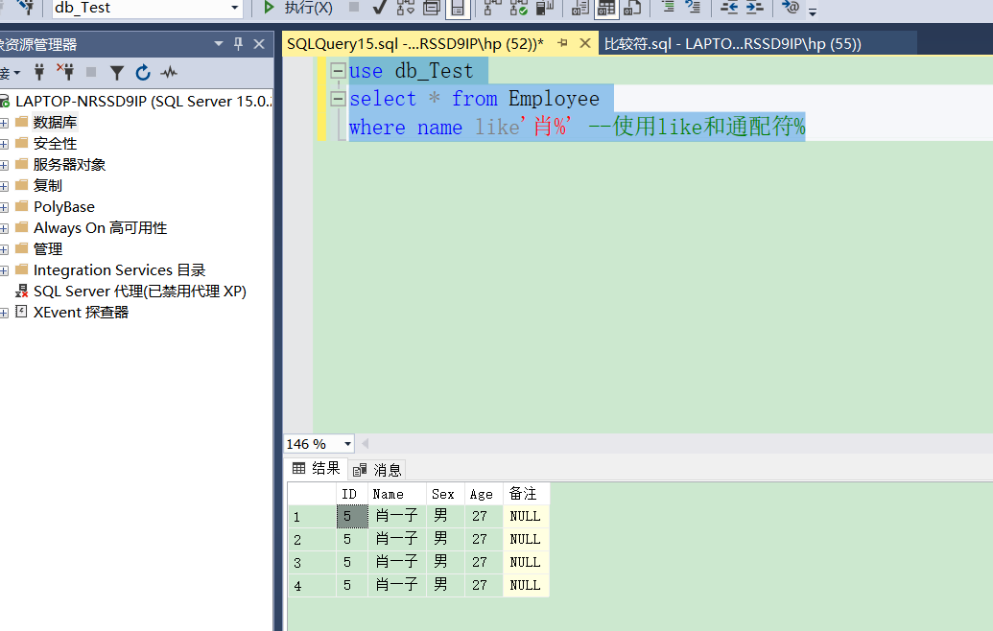This screenshot has height=631, width=993.
Task: Select the Age 27 cell in result row 4
Action: (x=484, y=585)
